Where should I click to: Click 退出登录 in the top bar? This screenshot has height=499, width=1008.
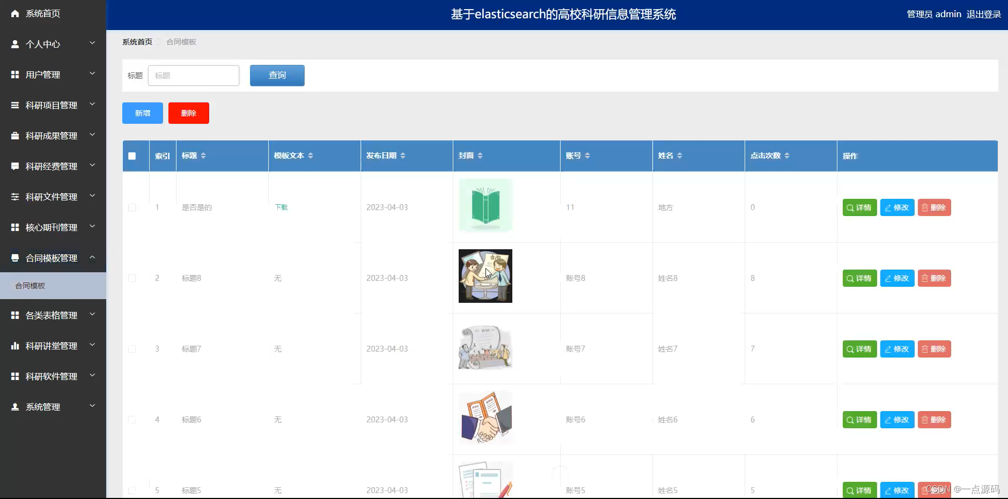983,14
